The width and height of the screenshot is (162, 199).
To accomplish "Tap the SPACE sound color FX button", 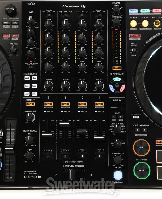I will click(x=27, y=78).
